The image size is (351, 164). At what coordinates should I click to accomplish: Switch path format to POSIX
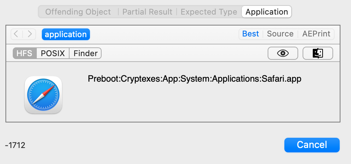(x=53, y=53)
